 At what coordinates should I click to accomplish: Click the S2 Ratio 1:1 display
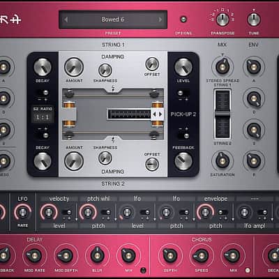point(43,117)
